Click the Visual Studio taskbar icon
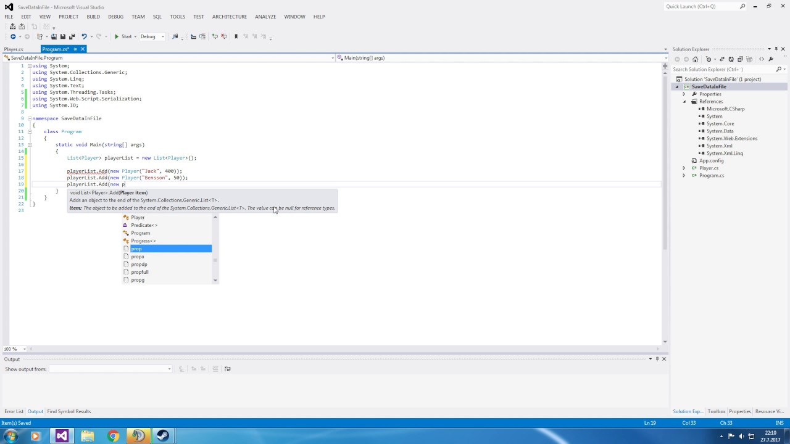The image size is (790, 444). pyautogui.click(x=62, y=436)
